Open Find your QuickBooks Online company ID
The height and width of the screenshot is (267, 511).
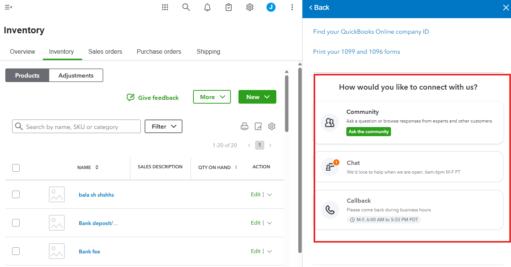(x=371, y=32)
